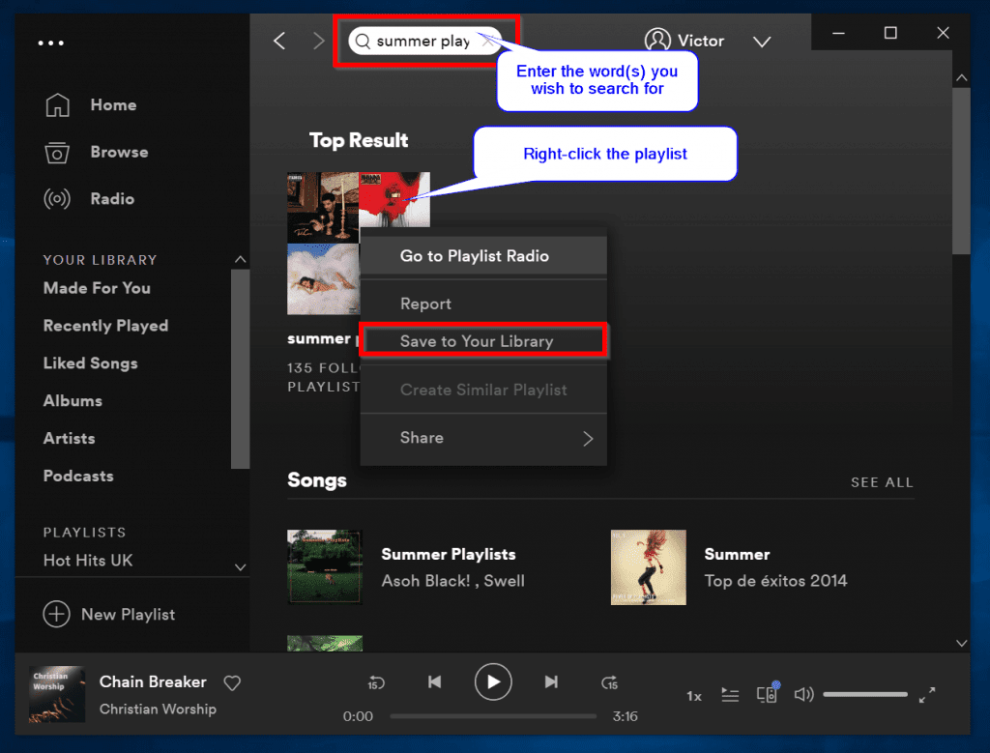Viewport: 990px width, 753px height.
Task: Choose Report from the context menu
Action: 483,304
